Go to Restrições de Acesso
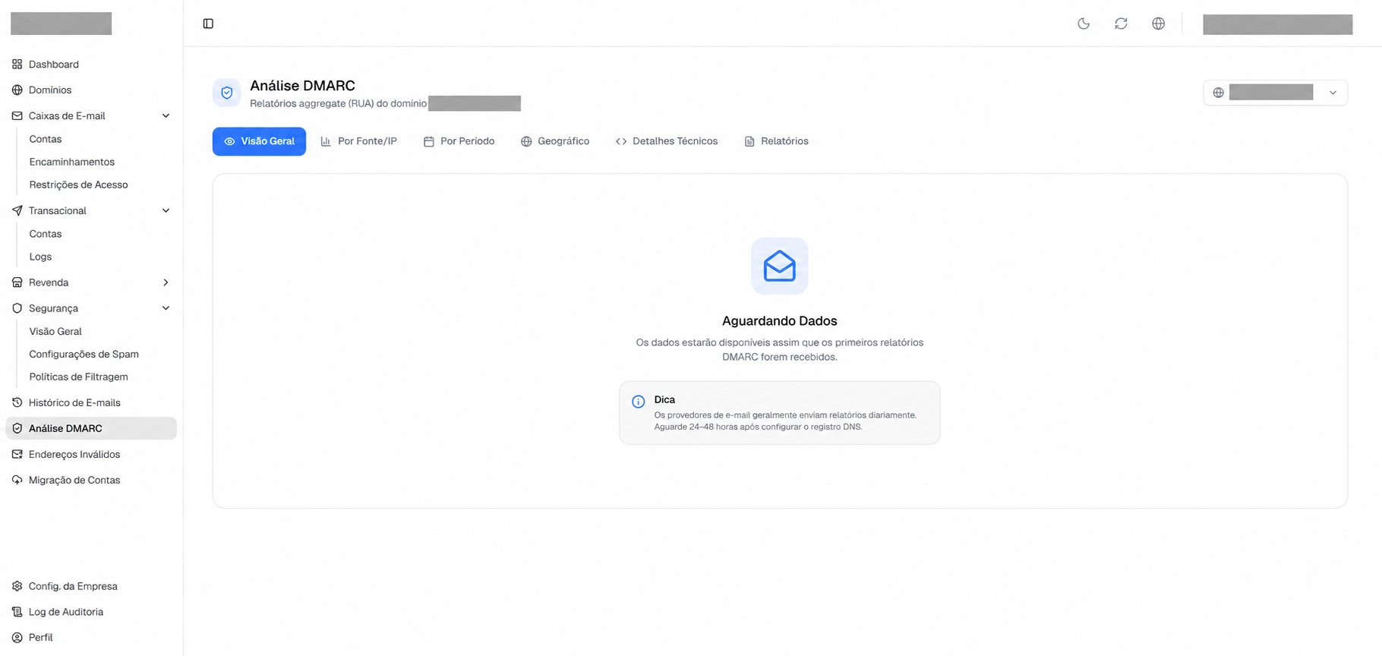The width and height of the screenshot is (1382, 656). (78, 184)
